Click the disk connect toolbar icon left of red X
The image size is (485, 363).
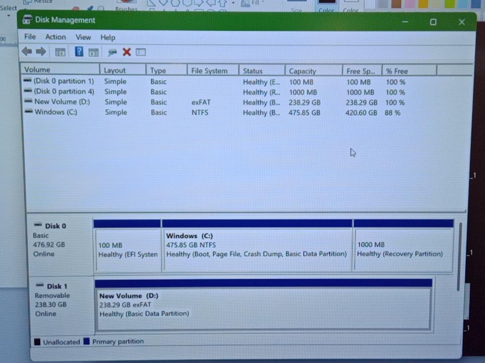tap(112, 52)
